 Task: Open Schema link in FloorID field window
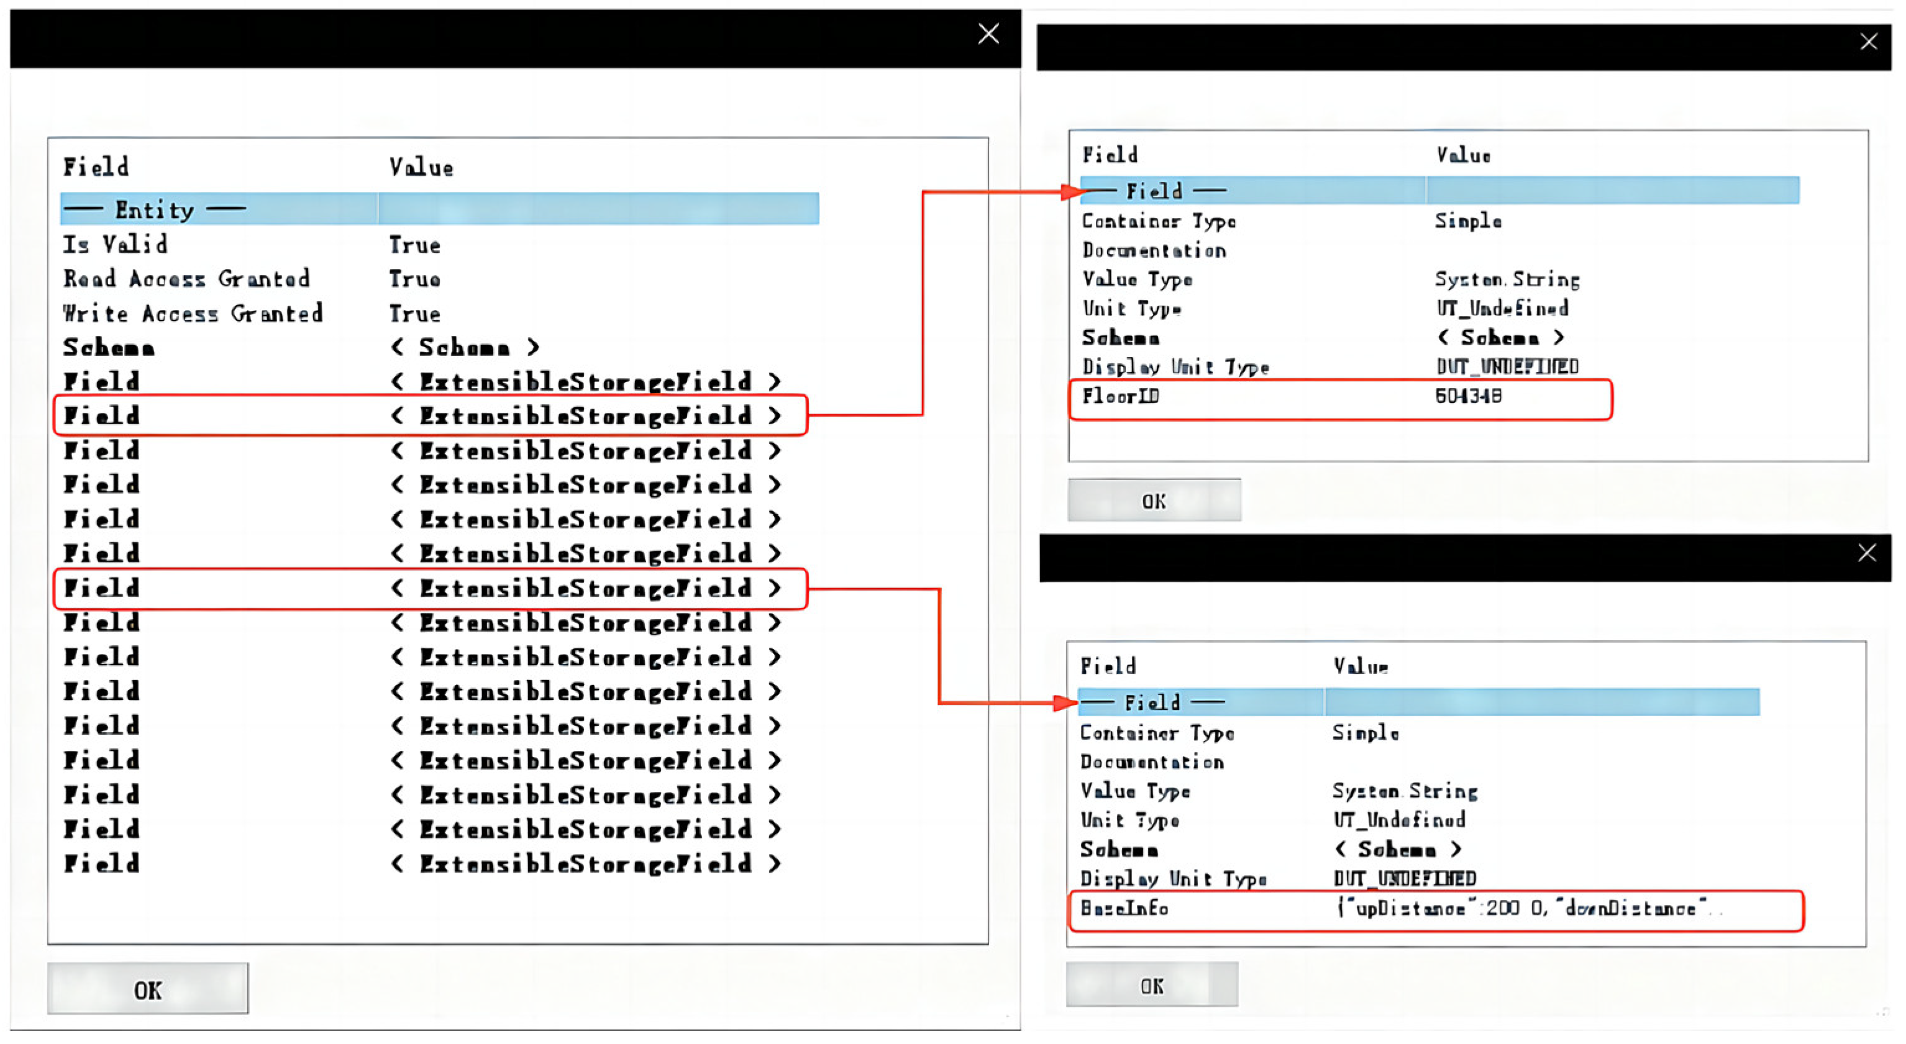pyautogui.click(x=1500, y=338)
